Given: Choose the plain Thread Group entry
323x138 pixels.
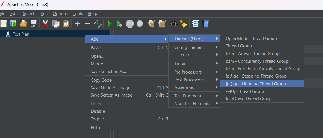Looking at the screenshot, I should coord(262,46).
